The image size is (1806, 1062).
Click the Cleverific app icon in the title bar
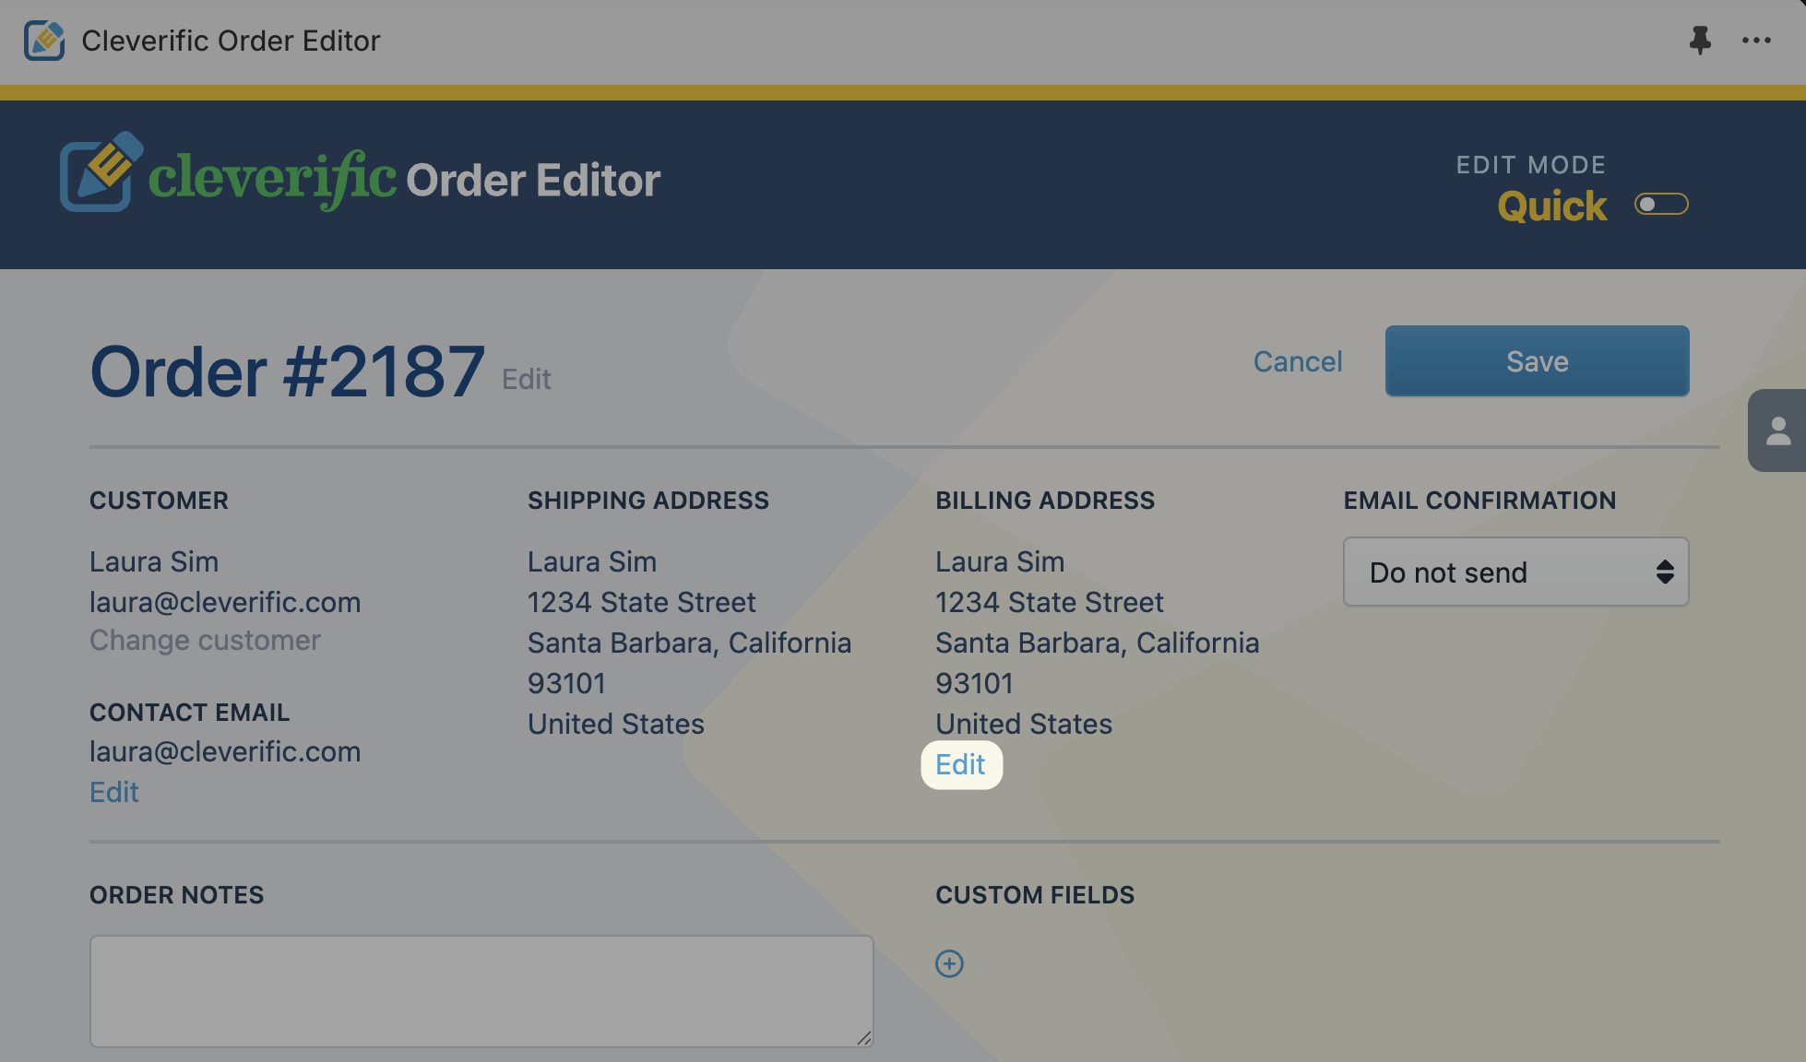pyautogui.click(x=44, y=41)
